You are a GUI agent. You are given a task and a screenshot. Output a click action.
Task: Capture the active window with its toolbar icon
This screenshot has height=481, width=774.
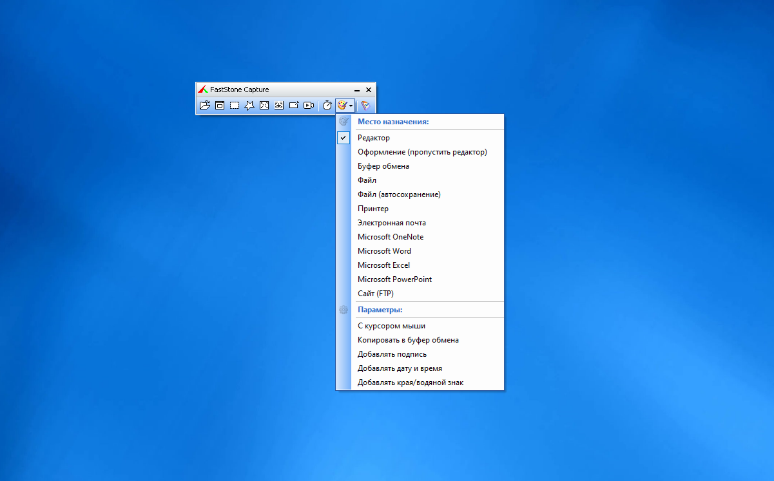coord(220,105)
